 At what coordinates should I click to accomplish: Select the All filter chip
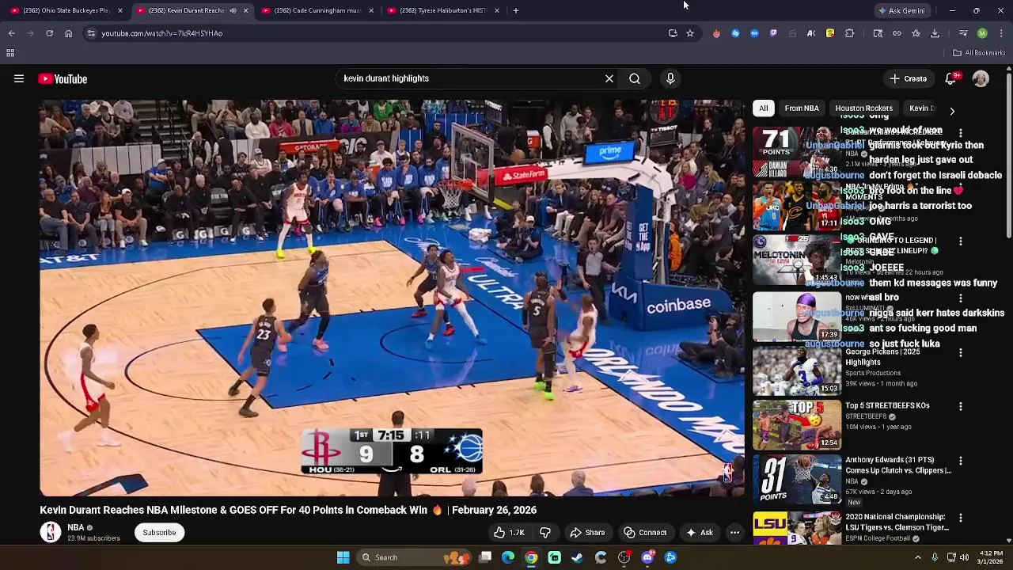(763, 108)
